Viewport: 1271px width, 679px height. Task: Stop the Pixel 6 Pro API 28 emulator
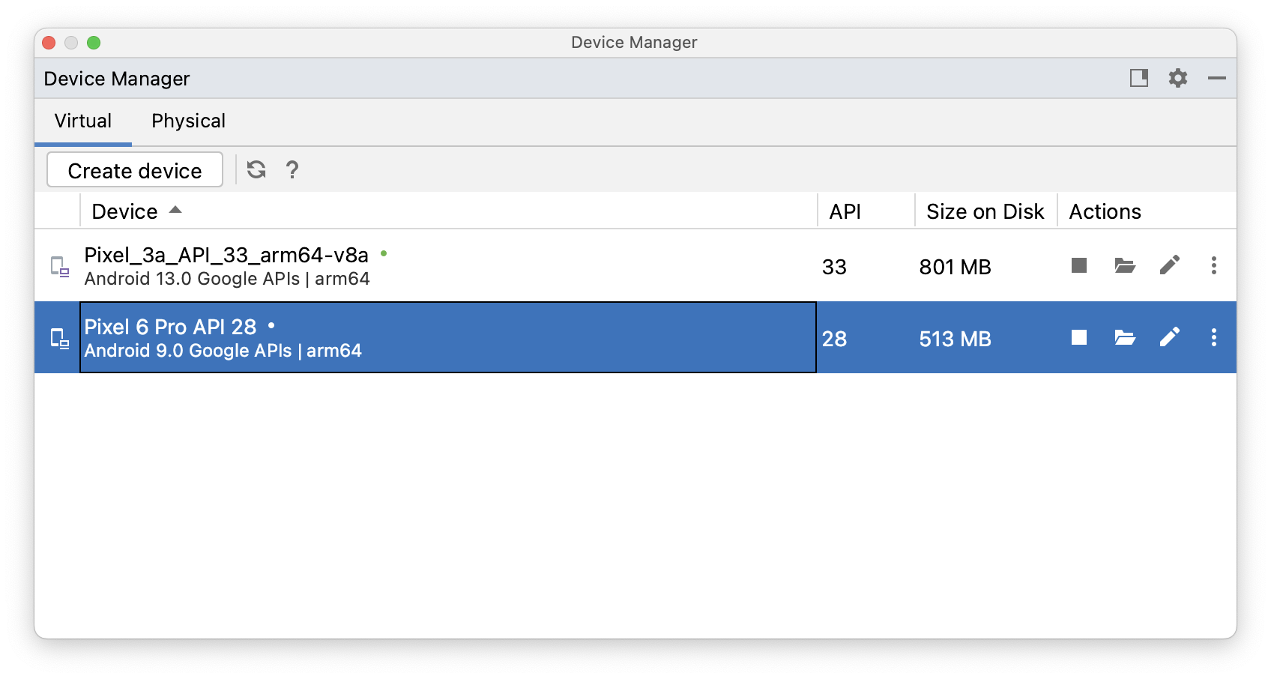coord(1079,337)
